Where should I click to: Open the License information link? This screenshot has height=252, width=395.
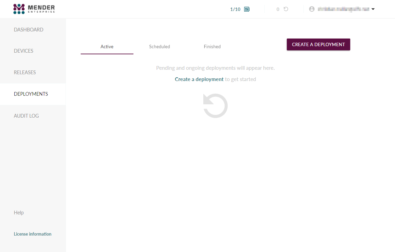pyautogui.click(x=33, y=234)
